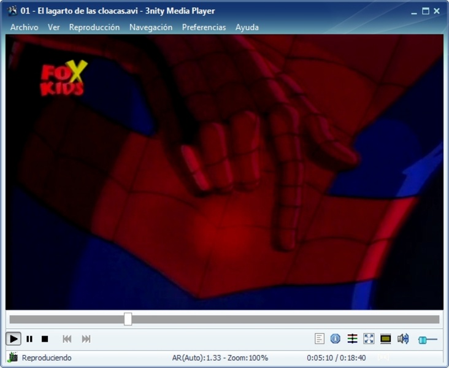Open the color equalizer sliders icon
The width and height of the screenshot is (449, 368).
pos(352,339)
